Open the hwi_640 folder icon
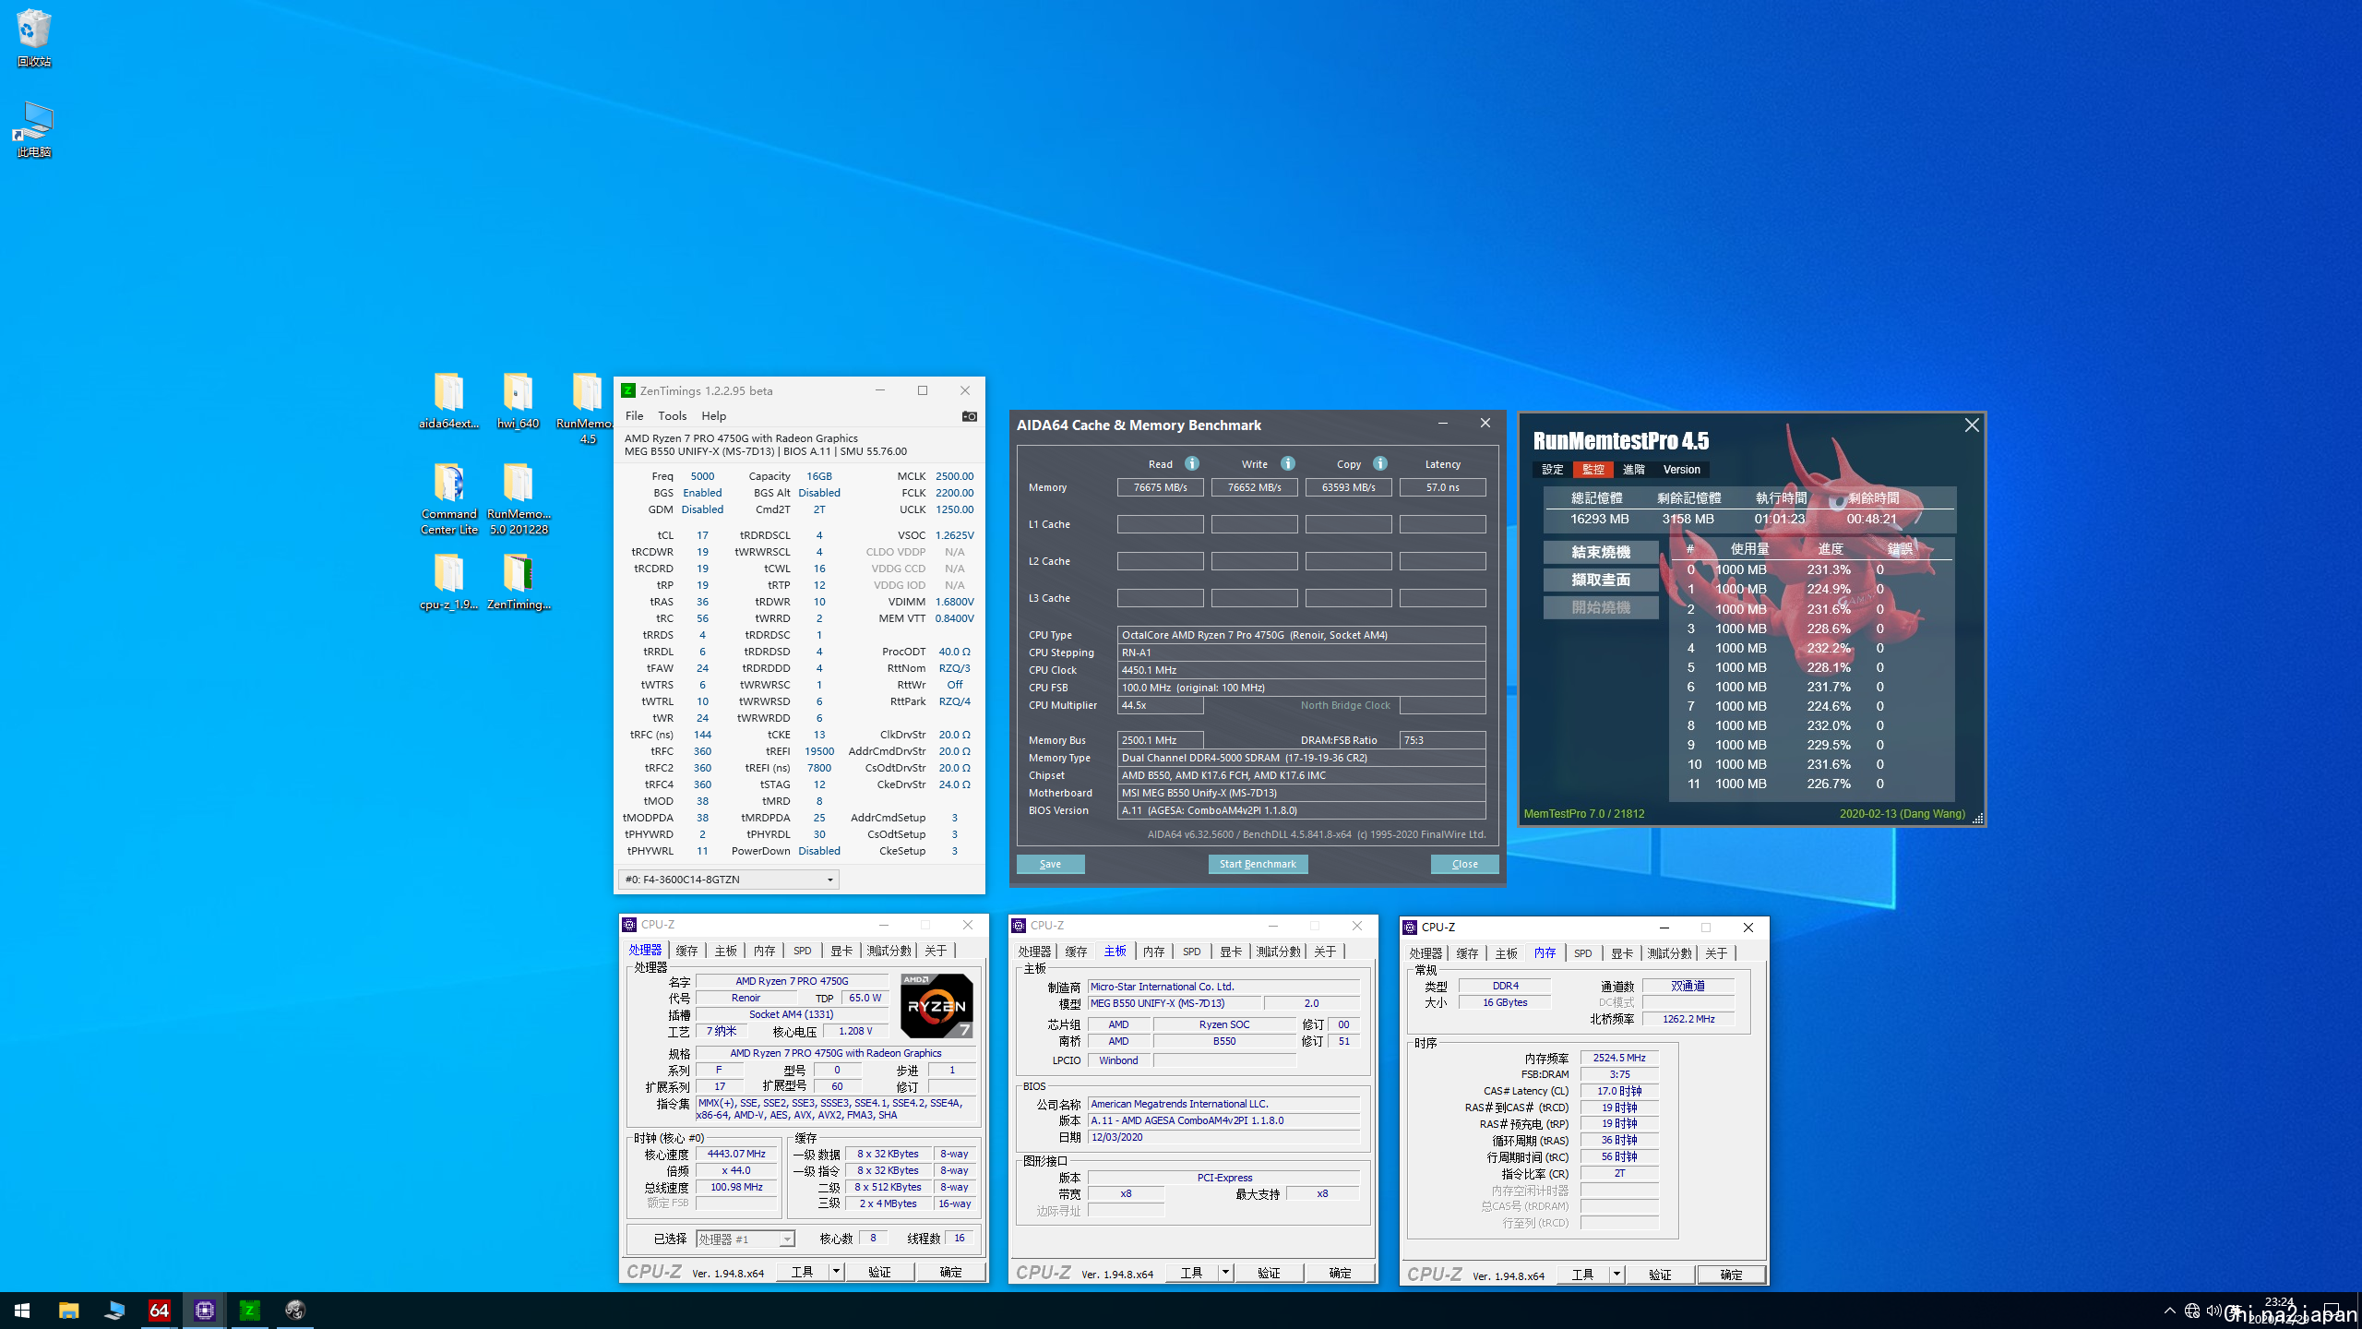The width and height of the screenshot is (2362, 1329). (518, 401)
